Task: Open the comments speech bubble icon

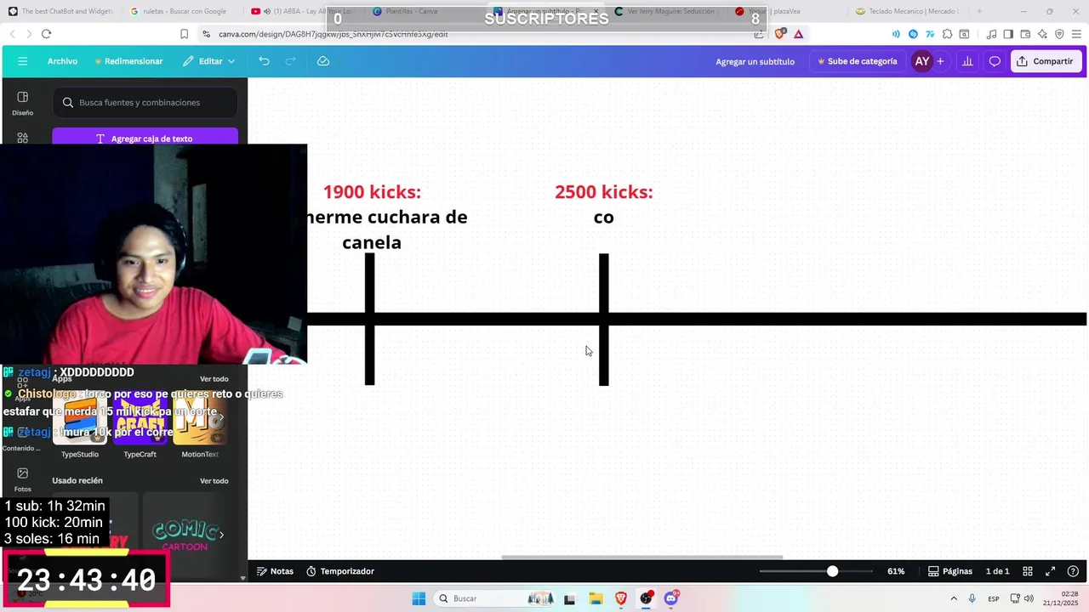Action: click(x=995, y=61)
